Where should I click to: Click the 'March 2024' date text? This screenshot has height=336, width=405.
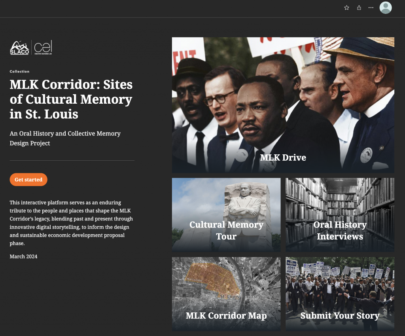click(23, 256)
